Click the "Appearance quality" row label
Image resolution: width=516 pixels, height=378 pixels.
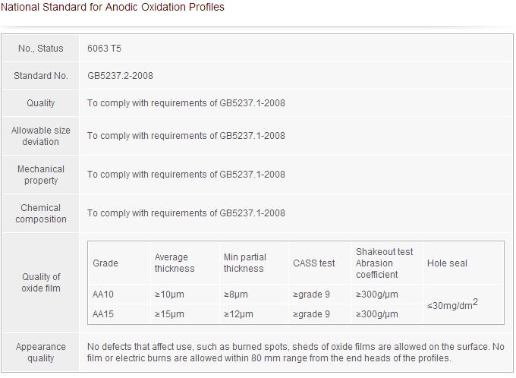click(x=40, y=352)
